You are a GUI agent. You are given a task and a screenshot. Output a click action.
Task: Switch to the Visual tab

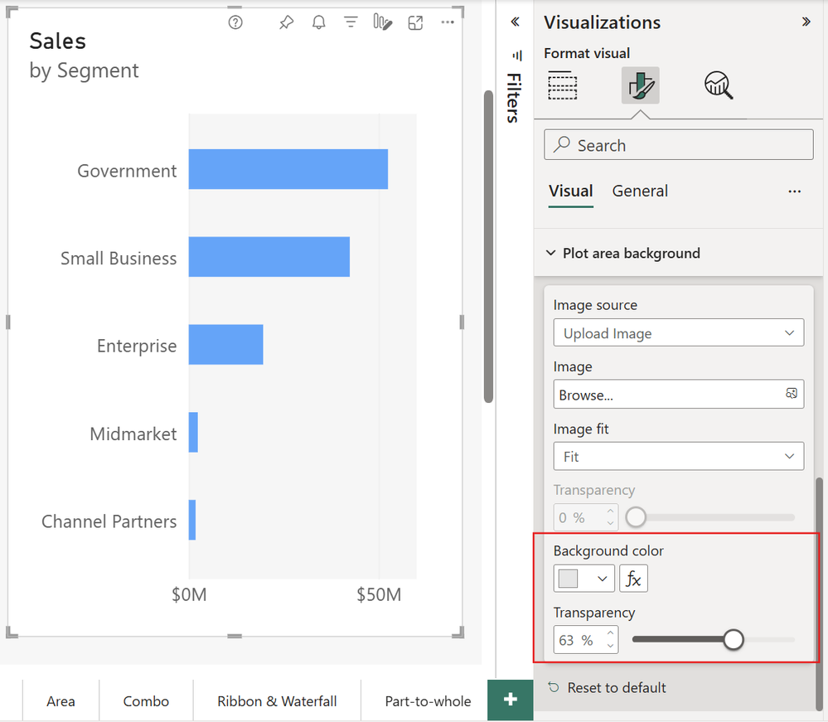click(x=571, y=191)
